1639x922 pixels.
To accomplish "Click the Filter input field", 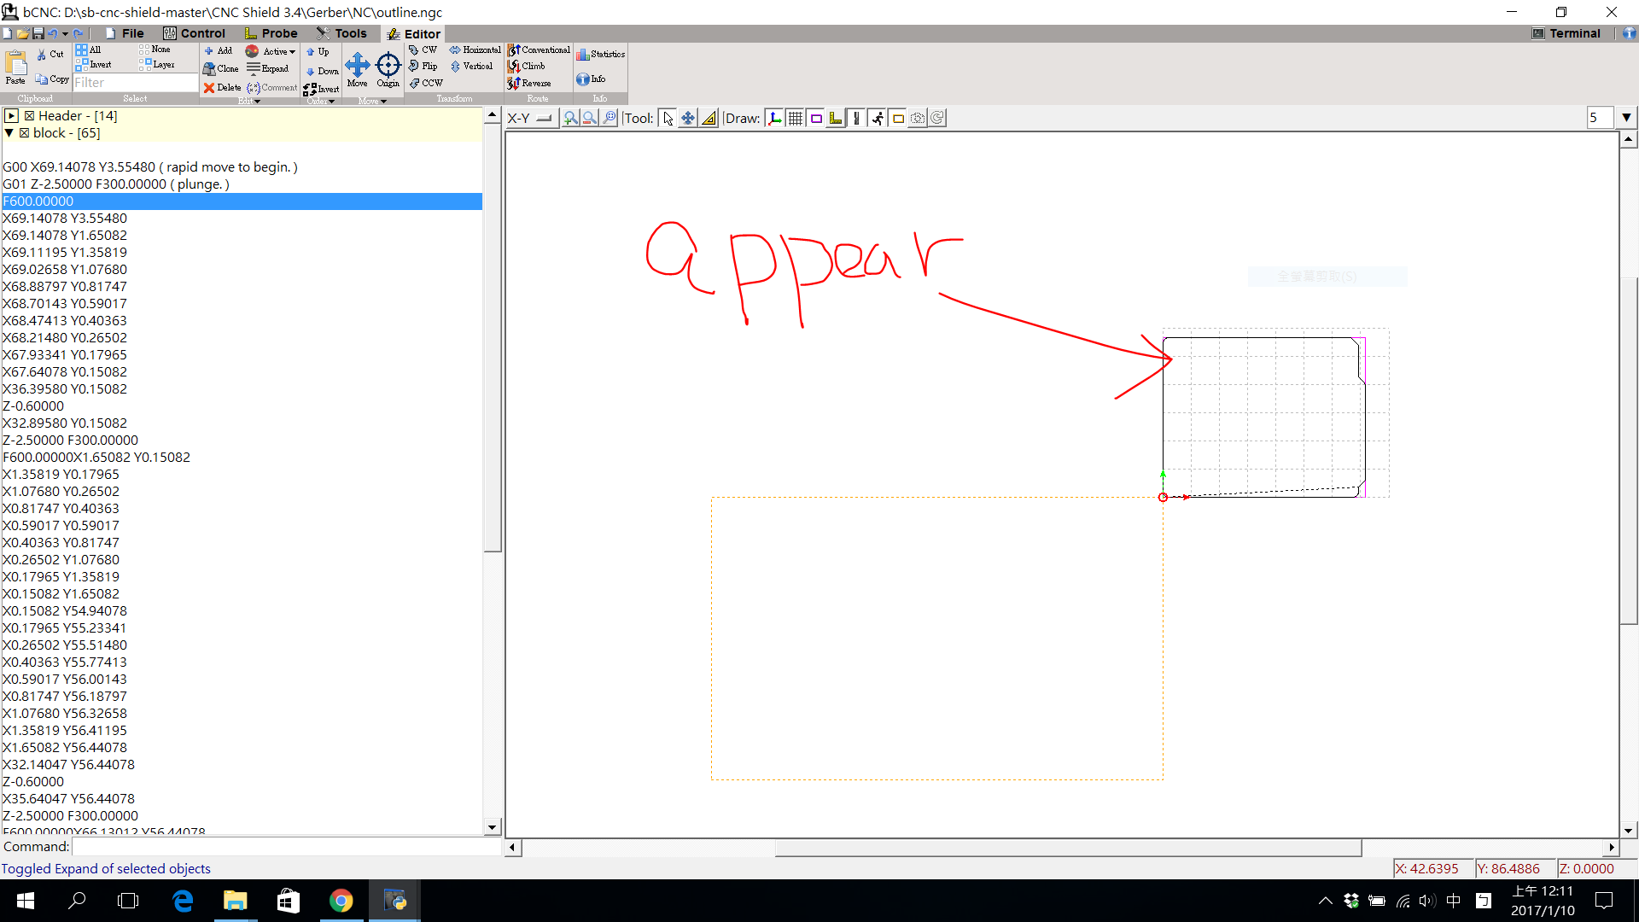I will point(135,83).
